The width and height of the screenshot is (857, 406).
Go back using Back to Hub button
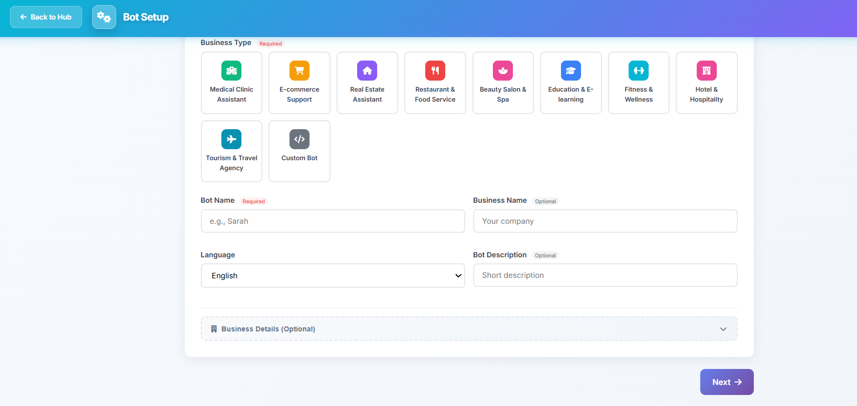(x=46, y=17)
